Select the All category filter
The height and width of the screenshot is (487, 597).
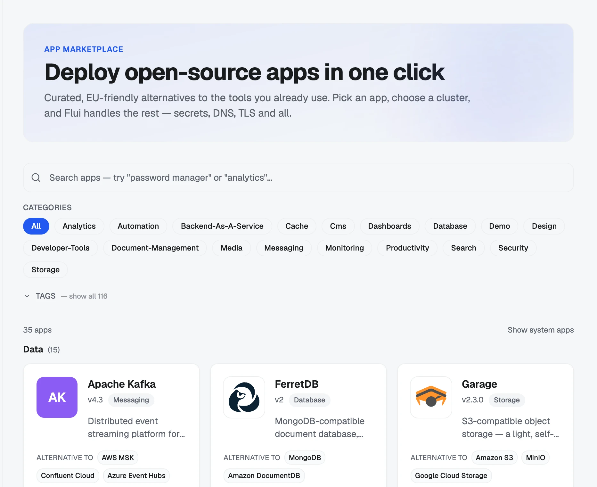pos(36,226)
